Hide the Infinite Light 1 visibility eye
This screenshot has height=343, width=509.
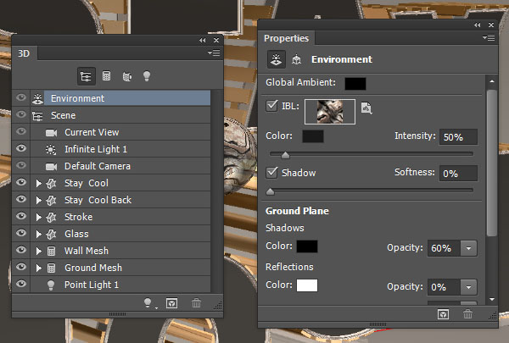click(21, 148)
